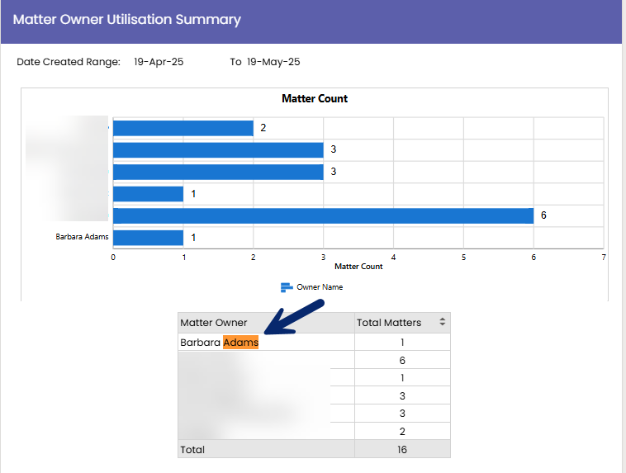Click x-axis tick label 0
This screenshot has height=473, width=626.
pos(113,258)
